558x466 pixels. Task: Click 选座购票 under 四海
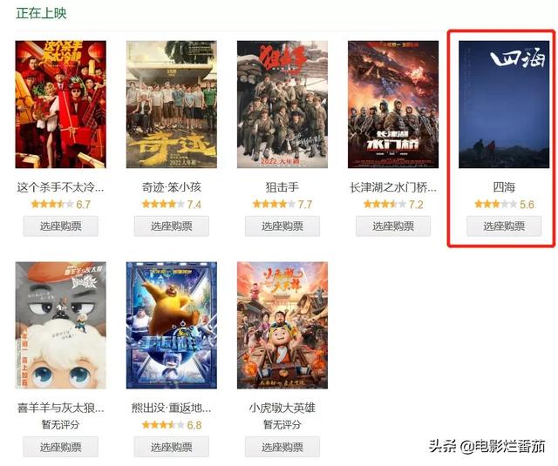pyautogui.click(x=504, y=226)
